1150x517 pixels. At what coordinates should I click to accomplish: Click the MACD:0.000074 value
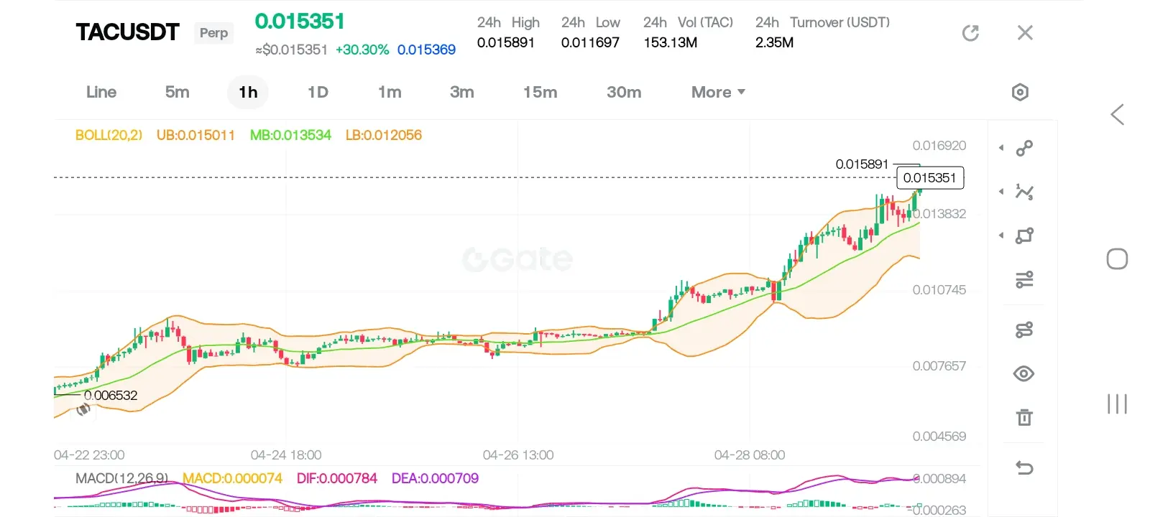[x=233, y=478]
